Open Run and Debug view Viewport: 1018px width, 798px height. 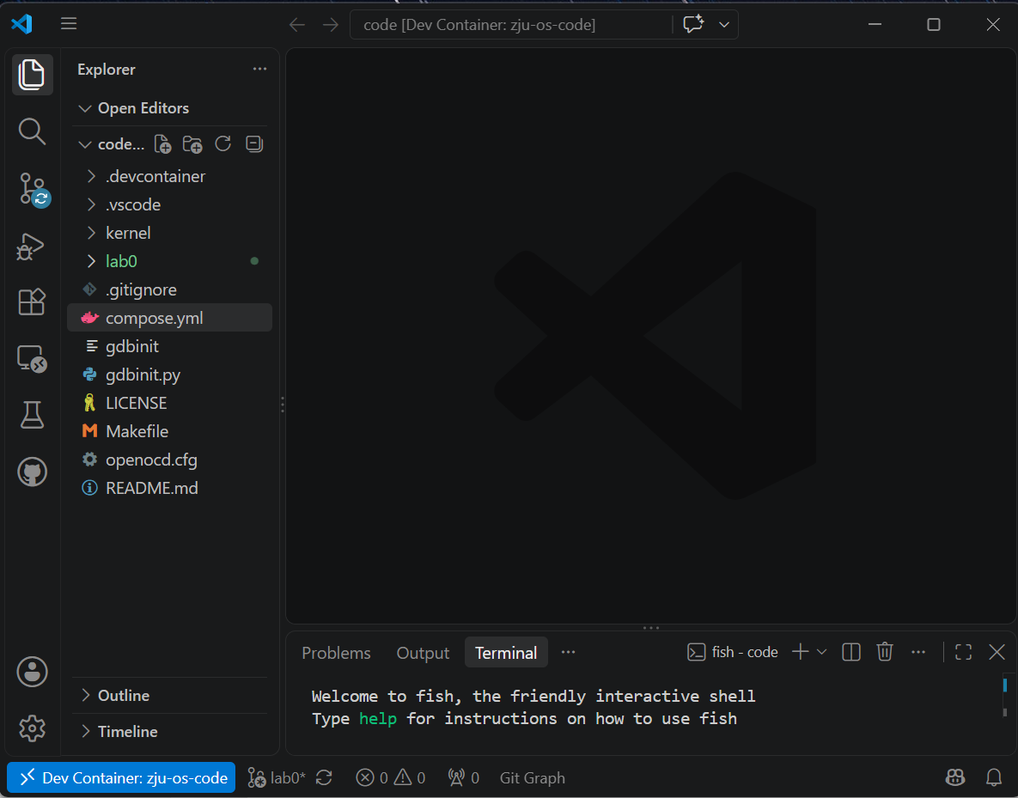tap(32, 246)
